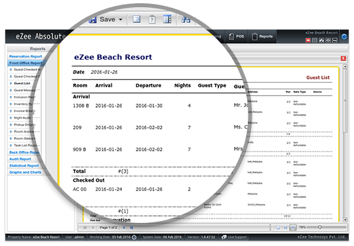The image size is (354, 246).
Task: Click the report scrollbar up arrow
Action: coord(345,67)
